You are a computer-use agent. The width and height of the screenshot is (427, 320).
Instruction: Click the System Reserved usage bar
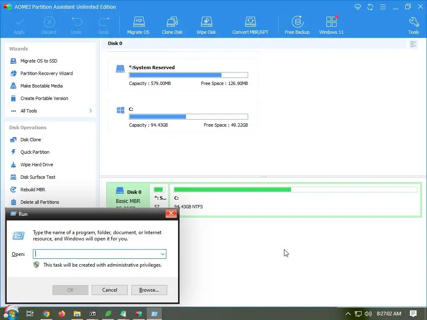(x=188, y=75)
